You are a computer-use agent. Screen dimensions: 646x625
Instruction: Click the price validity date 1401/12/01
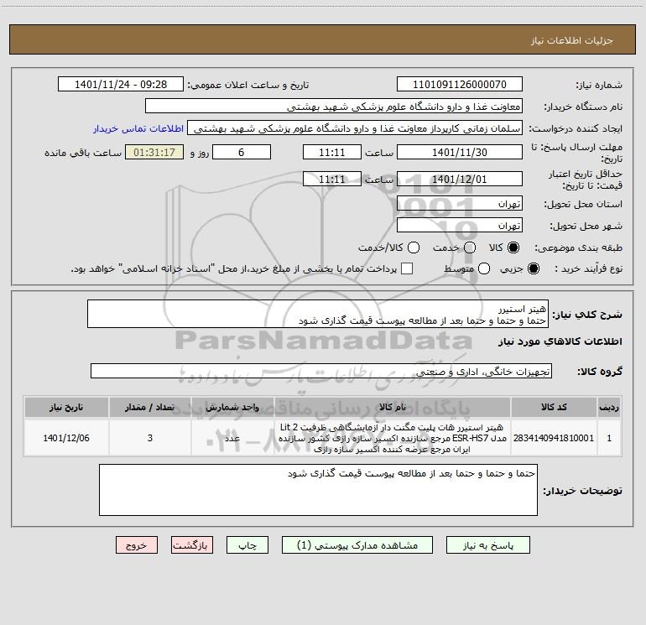click(x=460, y=179)
